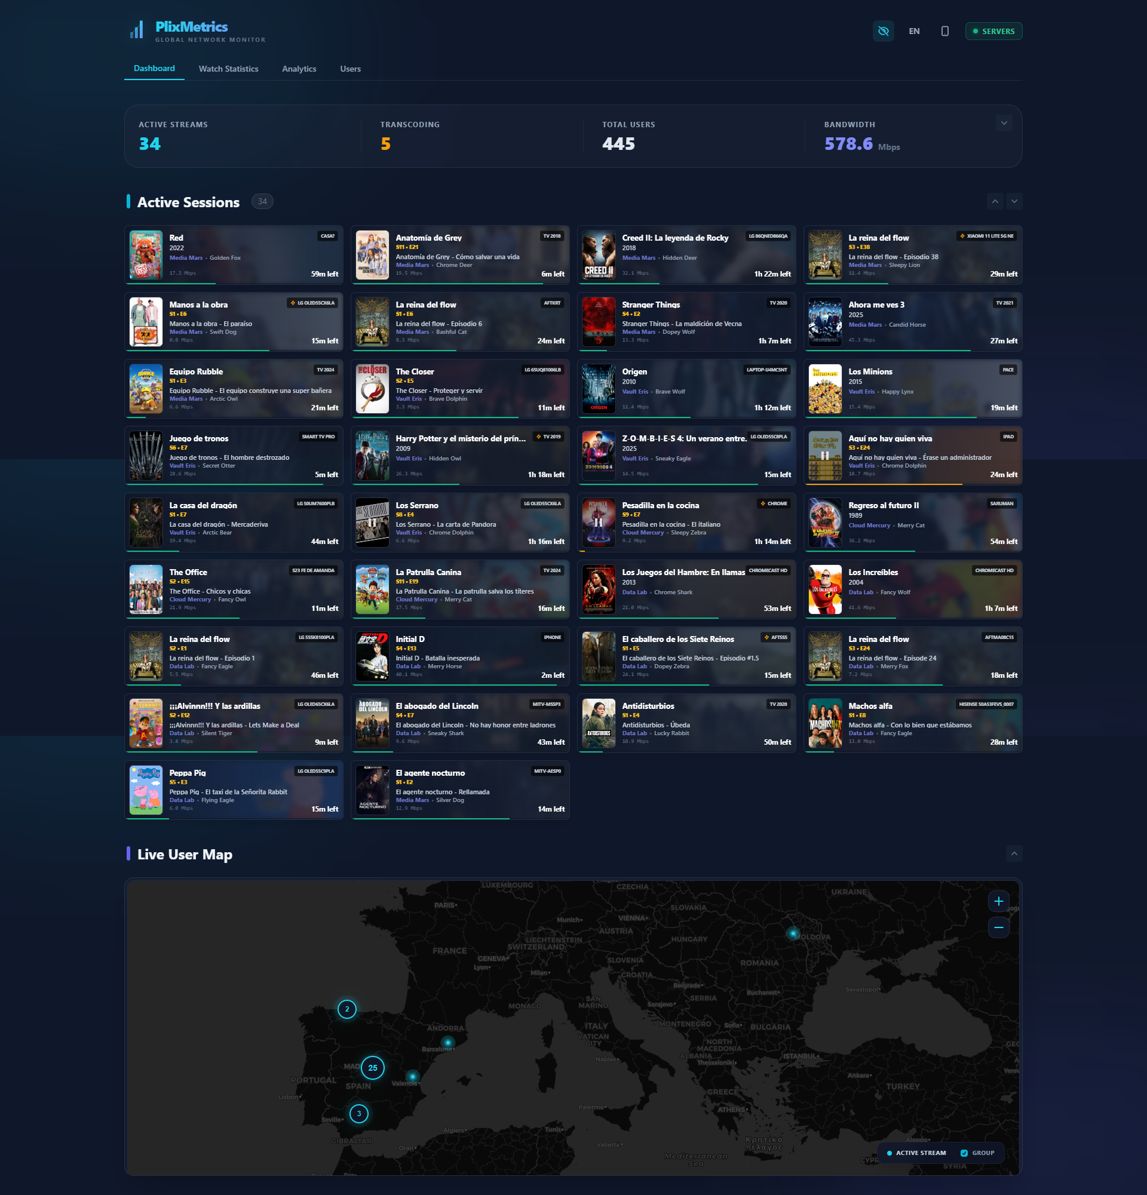Open the Red movie poster thumbnail
Screen dimensions: 1147x1195
click(x=146, y=255)
